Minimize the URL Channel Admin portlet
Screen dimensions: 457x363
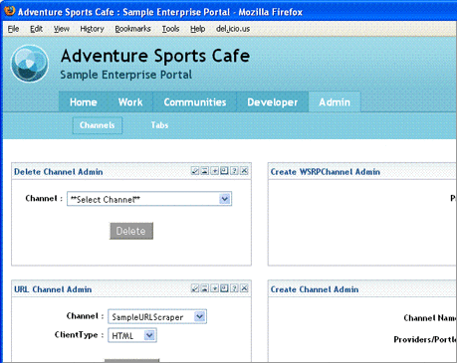point(205,288)
